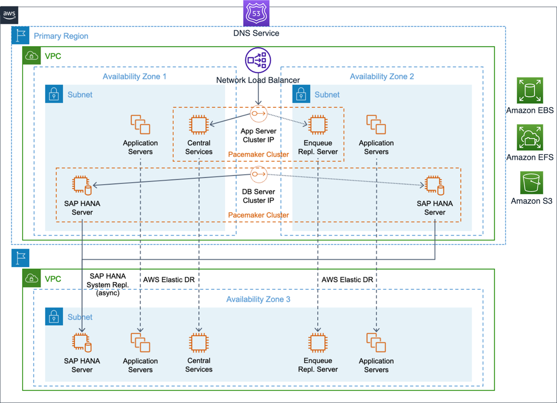
Task: Click the primary VPC cloud icon
Action: point(32,56)
